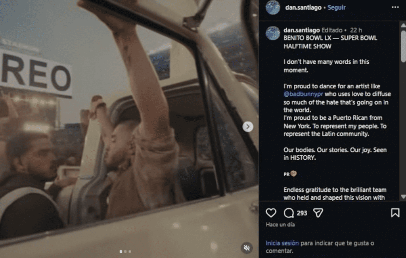406x258 pixels.
Task: Click the caption scrollbar thumb
Action: (x=403, y=46)
